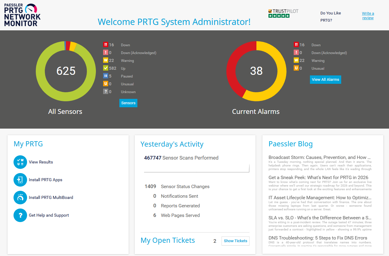Click the PRTG Network Monitor logo
389x256 pixels.
click(x=22, y=15)
